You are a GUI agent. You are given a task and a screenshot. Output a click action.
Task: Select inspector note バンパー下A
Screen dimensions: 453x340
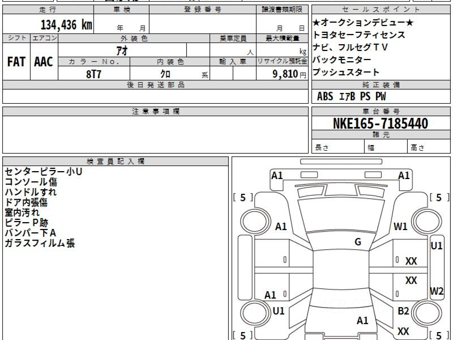click(30, 233)
